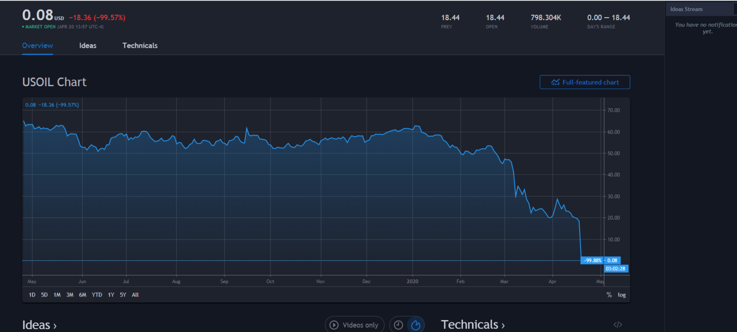Set chart range to 5Y
Screen dimensions: 737x332
point(123,295)
